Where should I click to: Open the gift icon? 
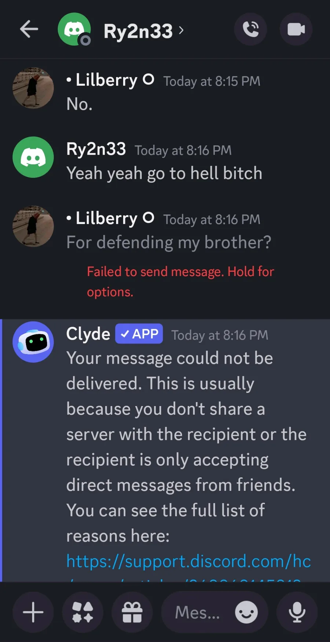[132, 612]
